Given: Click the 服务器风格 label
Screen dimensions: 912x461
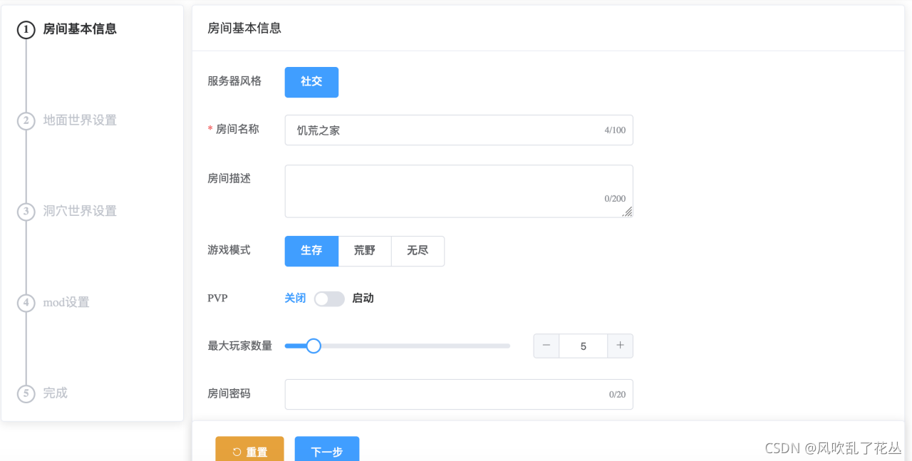Looking at the screenshot, I should click(x=234, y=81).
